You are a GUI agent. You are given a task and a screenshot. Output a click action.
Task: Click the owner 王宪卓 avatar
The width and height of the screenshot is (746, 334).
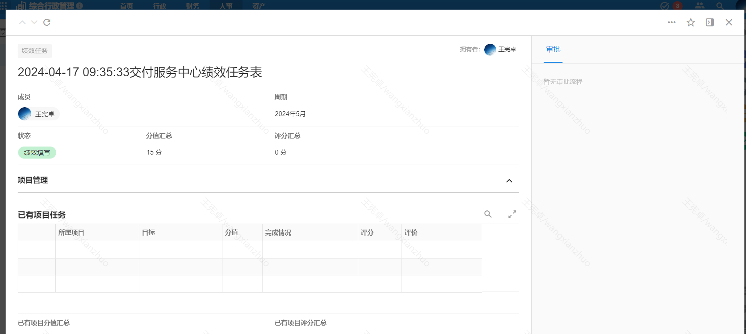click(490, 49)
